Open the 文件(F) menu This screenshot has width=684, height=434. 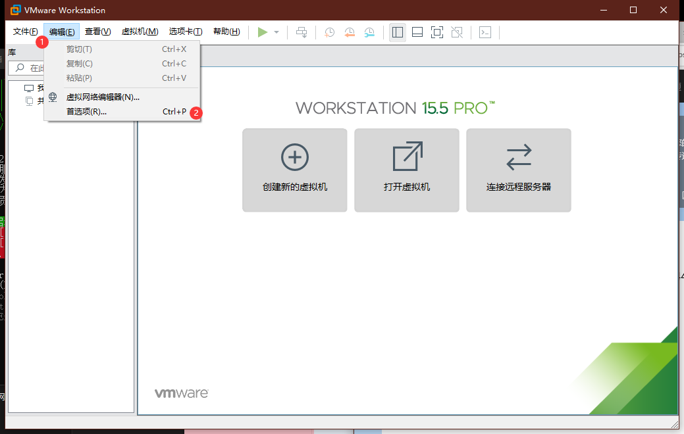coord(25,32)
